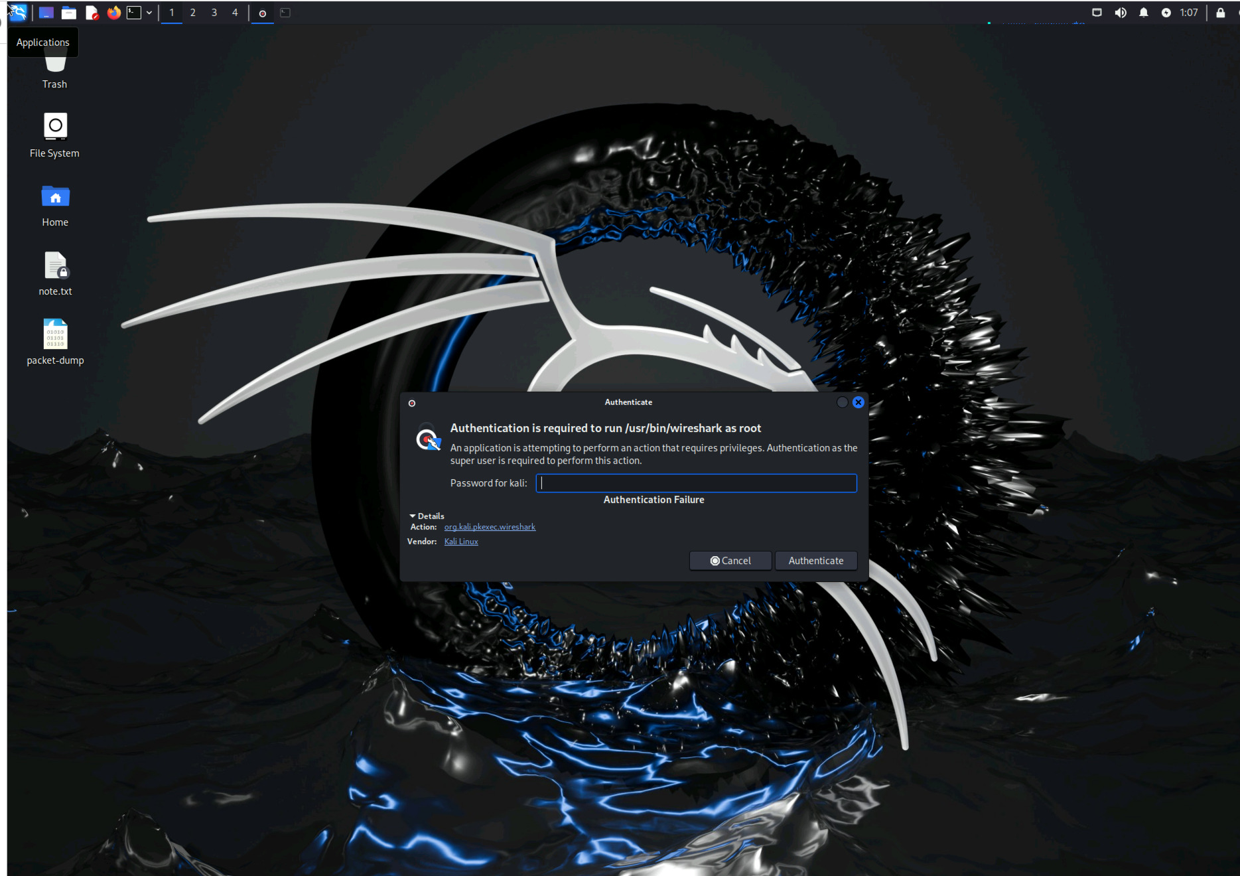Open the volume control icon
This screenshot has width=1240, height=876.
click(x=1121, y=13)
